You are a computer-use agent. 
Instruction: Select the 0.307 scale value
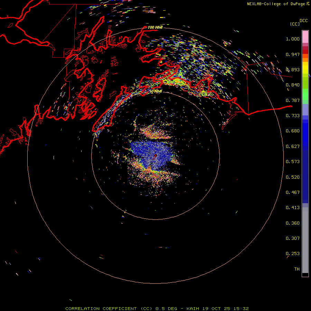(293, 238)
